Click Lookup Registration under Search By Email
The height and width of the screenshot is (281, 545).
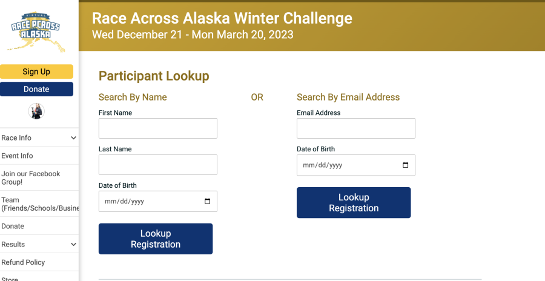click(354, 203)
